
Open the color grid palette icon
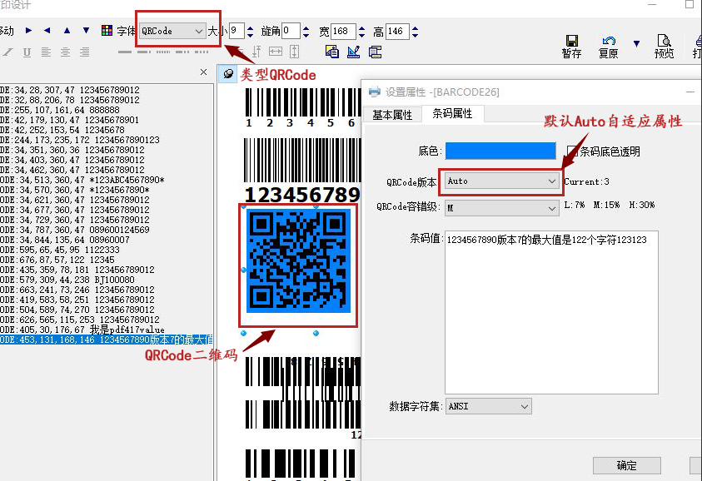[x=107, y=31]
